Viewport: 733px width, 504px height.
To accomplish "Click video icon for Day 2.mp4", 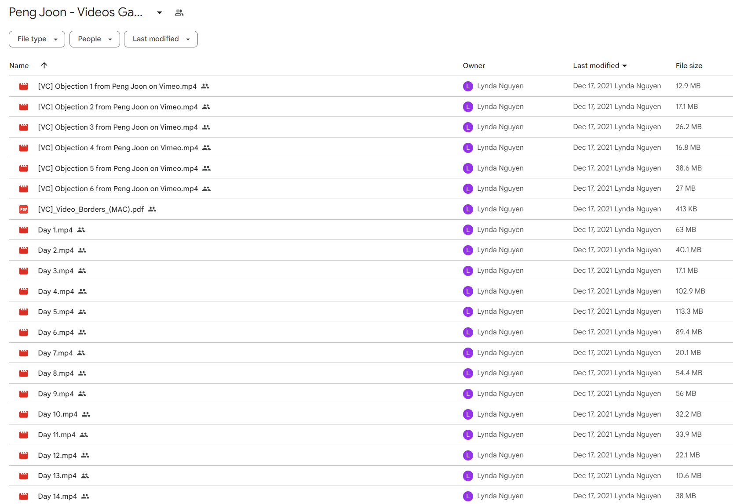I will 24,250.
